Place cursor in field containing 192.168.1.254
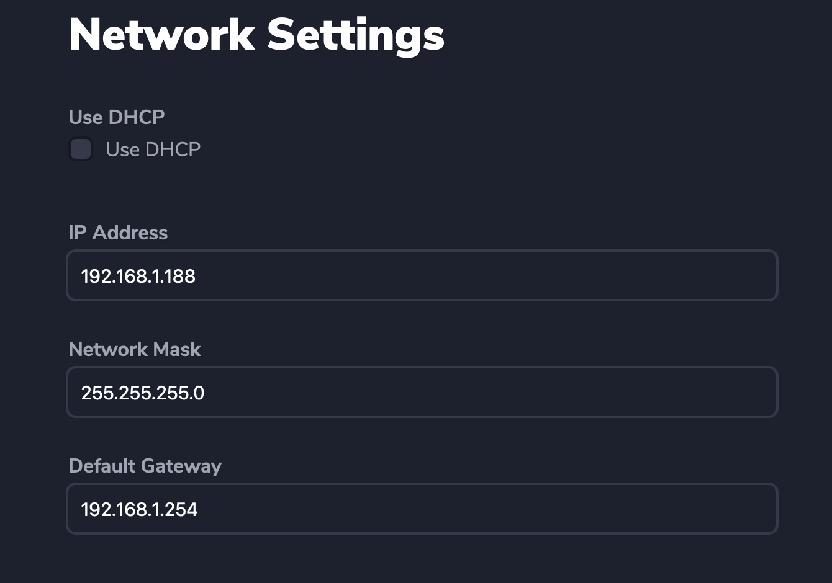This screenshot has width=832, height=583. coord(422,509)
